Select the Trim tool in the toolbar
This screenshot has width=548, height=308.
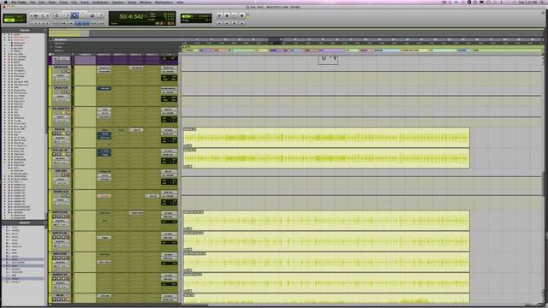point(65,15)
